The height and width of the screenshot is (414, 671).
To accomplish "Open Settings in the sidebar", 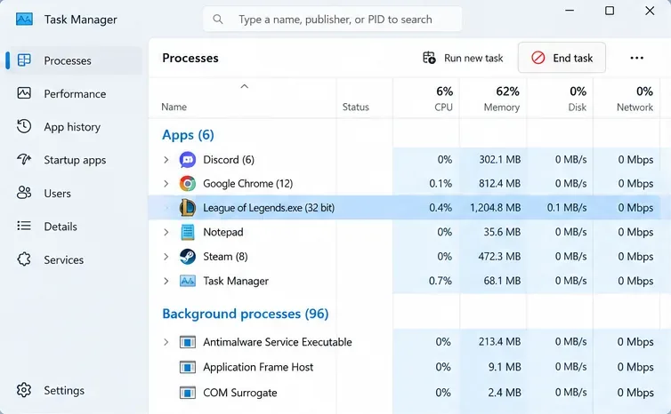I will (74, 390).
